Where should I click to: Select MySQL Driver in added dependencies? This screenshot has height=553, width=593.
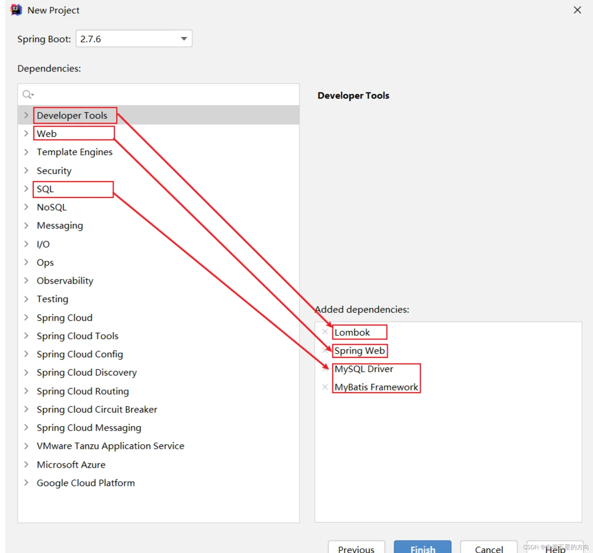tap(364, 369)
